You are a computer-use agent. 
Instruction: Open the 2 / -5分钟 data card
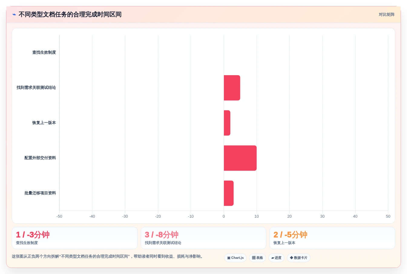(x=332, y=238)
